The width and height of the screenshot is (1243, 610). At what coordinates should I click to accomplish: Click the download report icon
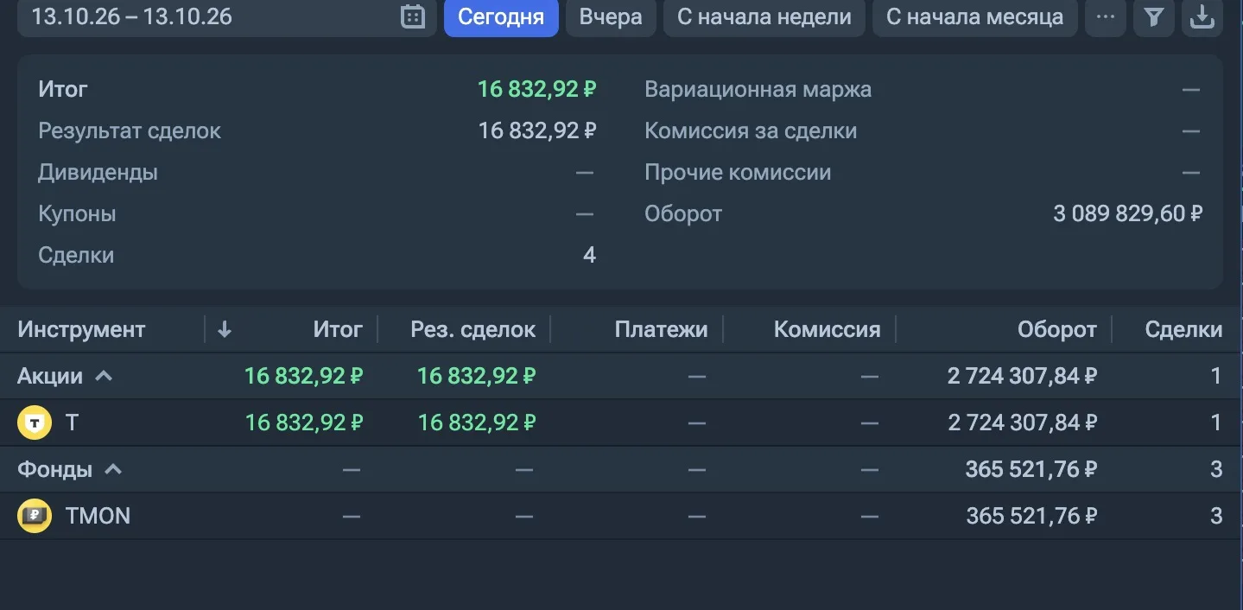point(1202,16)
